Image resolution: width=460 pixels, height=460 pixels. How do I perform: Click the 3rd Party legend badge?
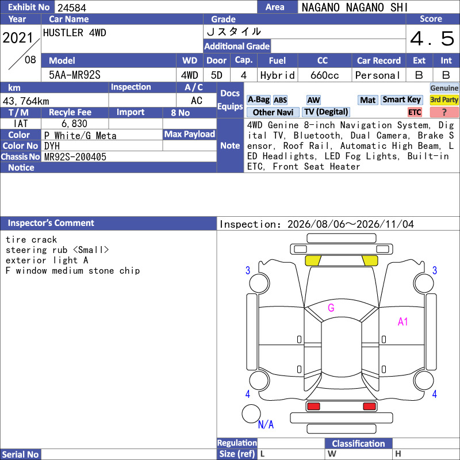[444, 99]
